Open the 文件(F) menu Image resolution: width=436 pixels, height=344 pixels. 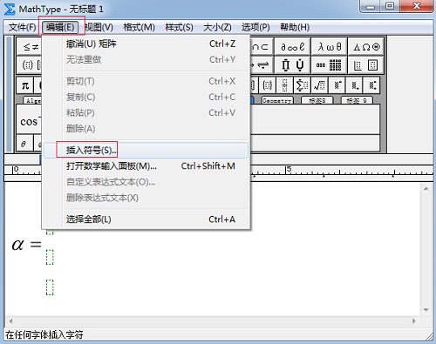coord(22,28)
